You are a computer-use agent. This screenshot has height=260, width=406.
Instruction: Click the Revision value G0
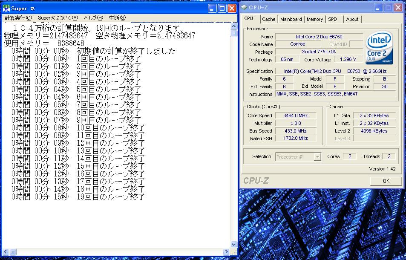[385, 87]
